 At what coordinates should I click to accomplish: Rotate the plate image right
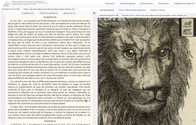(124, 20)
